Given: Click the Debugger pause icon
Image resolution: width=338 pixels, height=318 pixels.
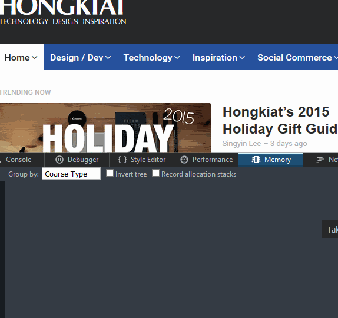Looking at the screenshot, I should click(59, 160).
